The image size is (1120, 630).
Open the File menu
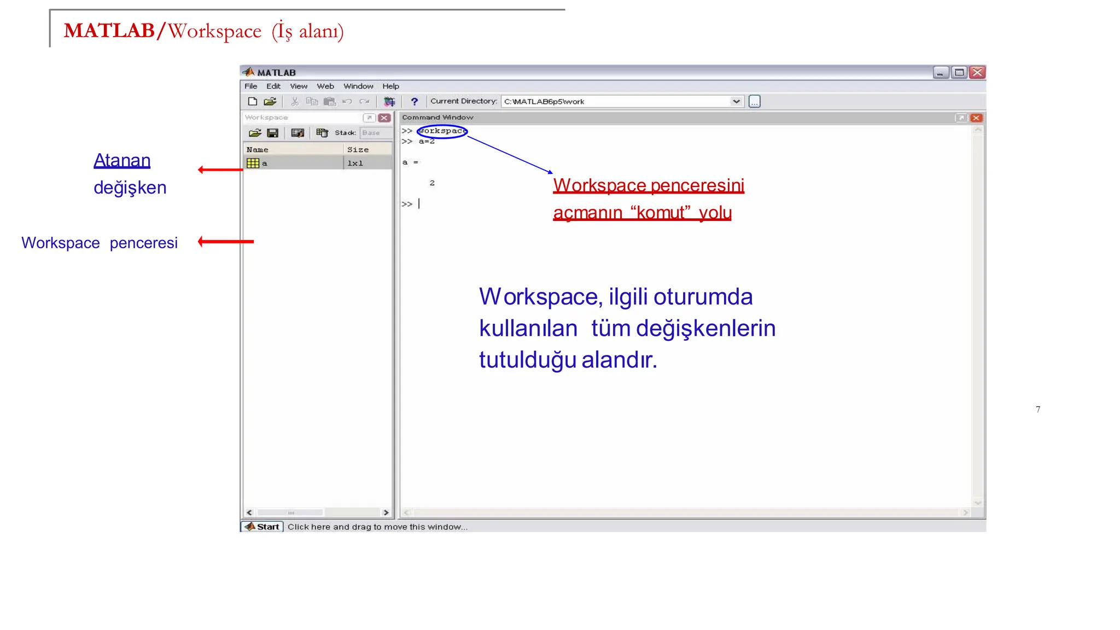[250, 86]
